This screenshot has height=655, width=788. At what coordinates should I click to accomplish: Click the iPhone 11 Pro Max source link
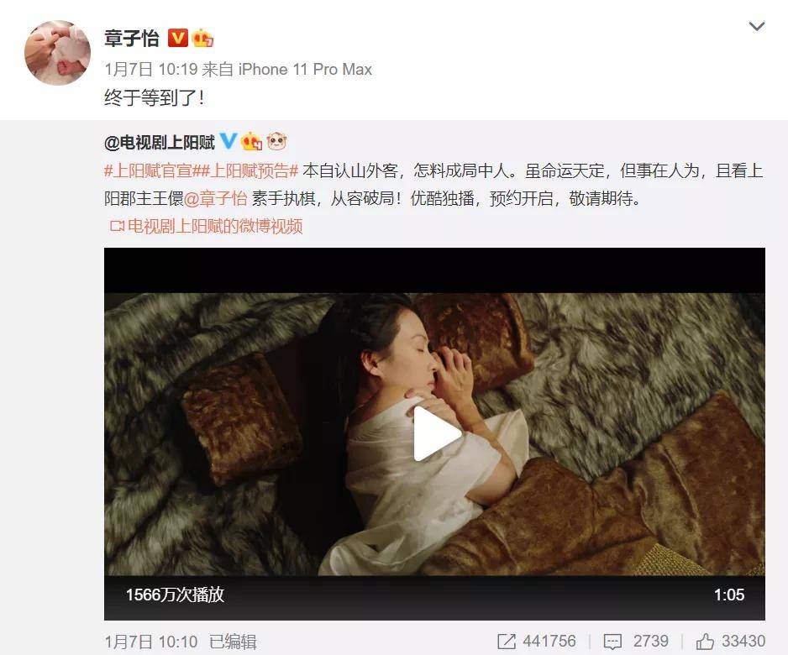click(305, 70)
